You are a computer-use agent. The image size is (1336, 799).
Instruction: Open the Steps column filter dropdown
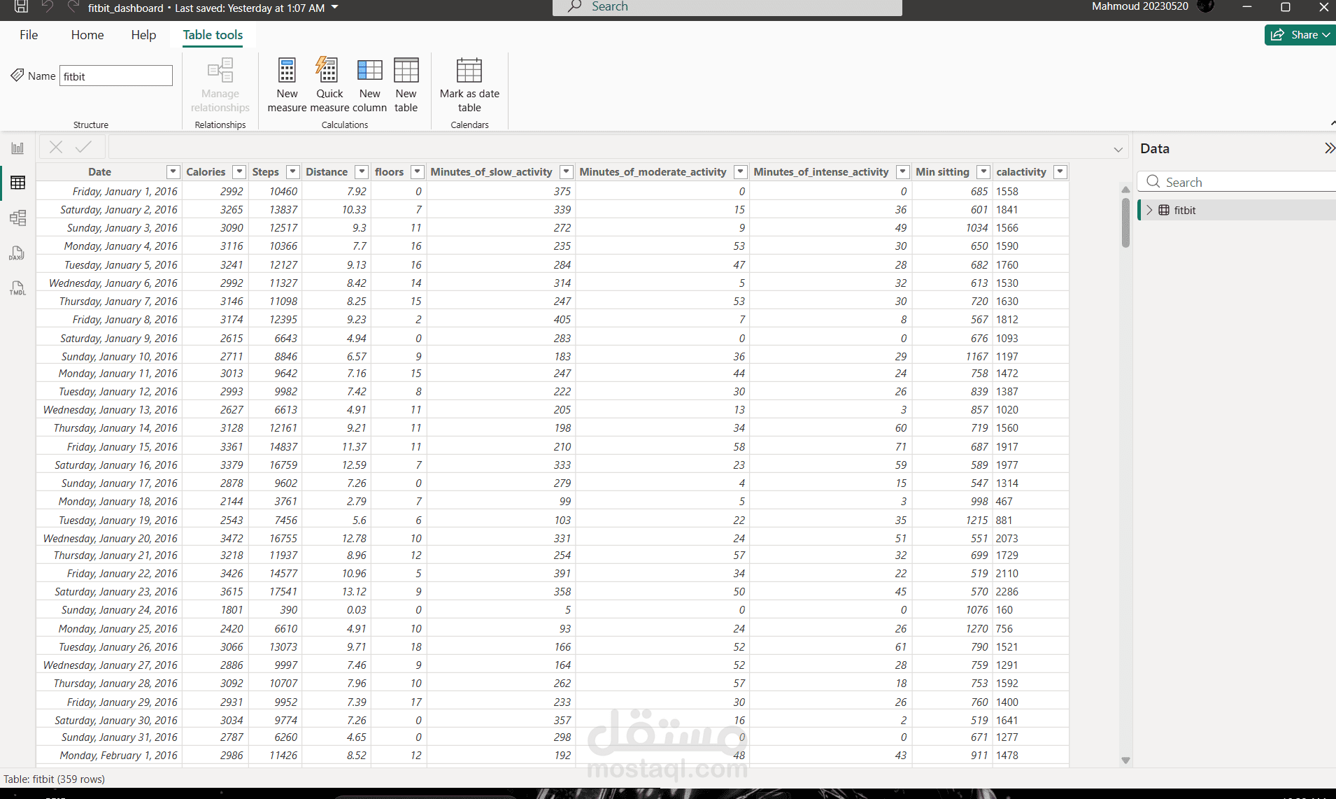(293, 172)
